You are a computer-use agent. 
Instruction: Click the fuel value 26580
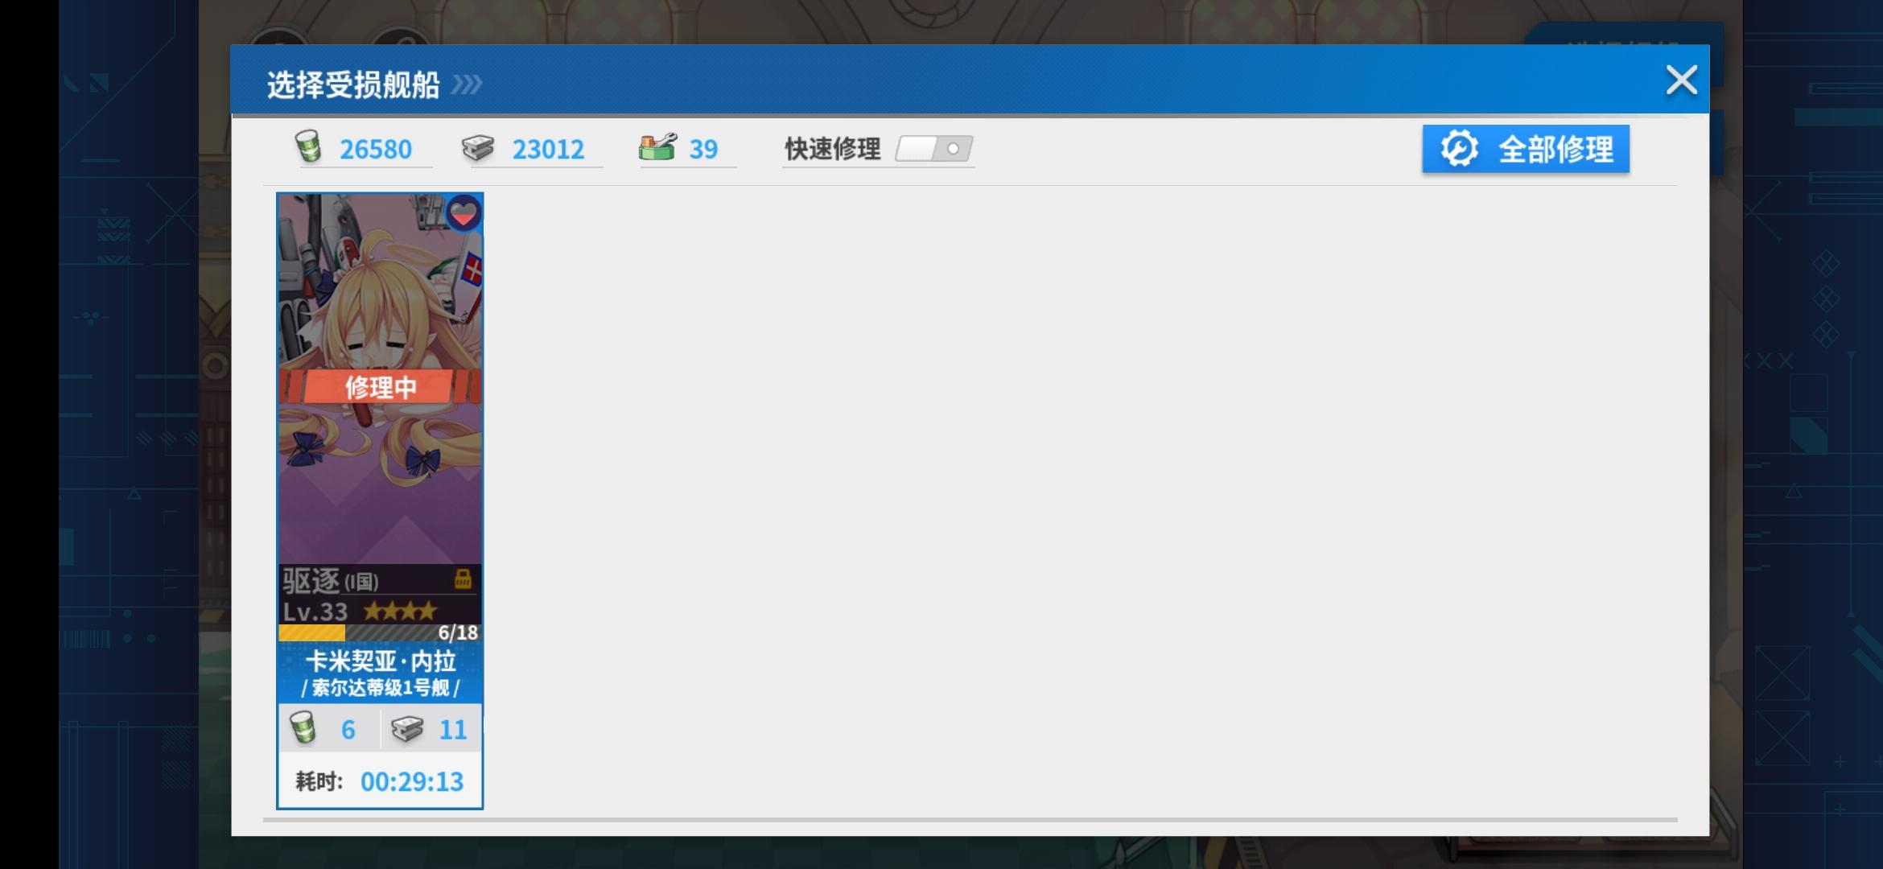click(375, 149)
